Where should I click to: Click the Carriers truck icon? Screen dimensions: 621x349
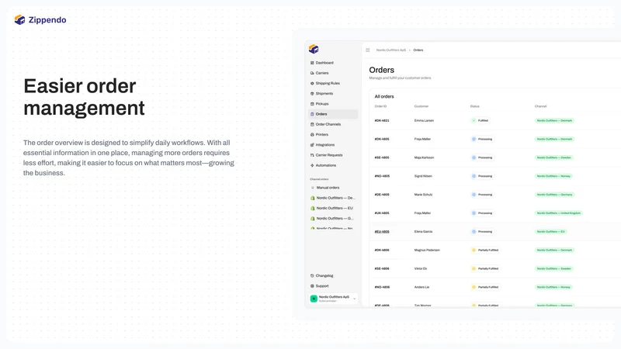point(312,73)
